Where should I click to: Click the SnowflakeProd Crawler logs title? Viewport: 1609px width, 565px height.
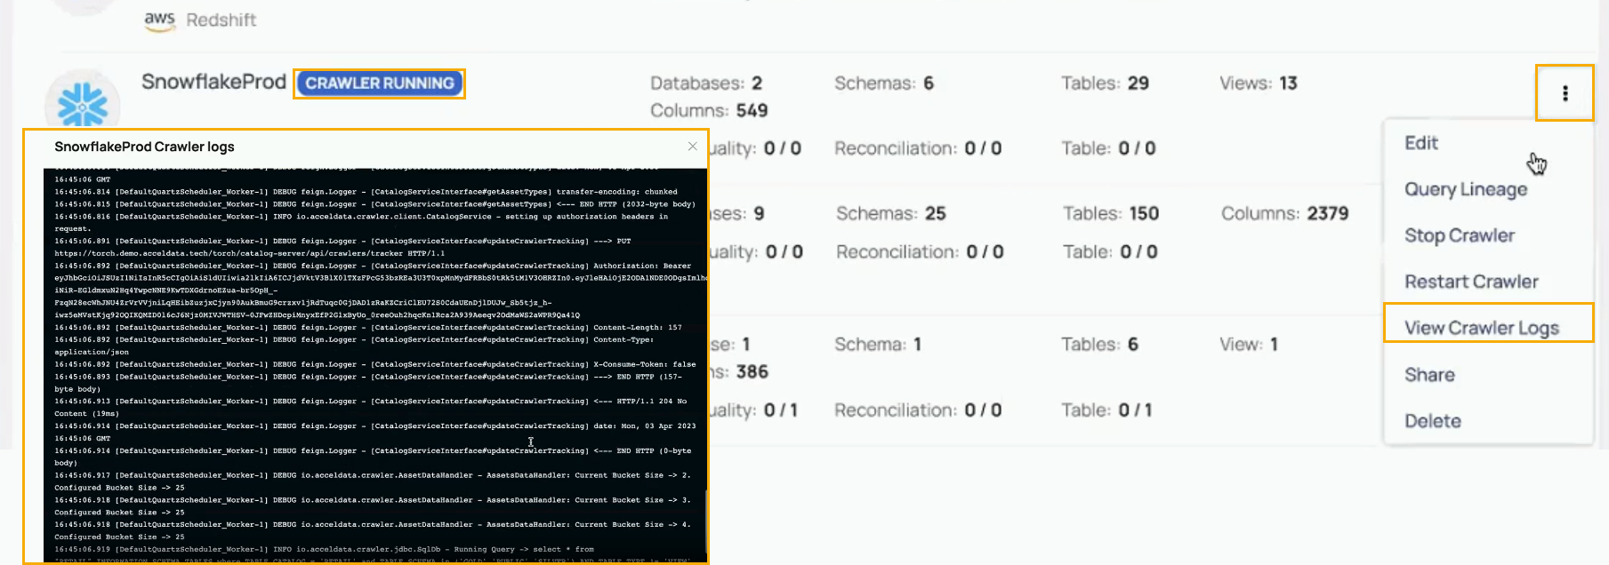point(144,147)
